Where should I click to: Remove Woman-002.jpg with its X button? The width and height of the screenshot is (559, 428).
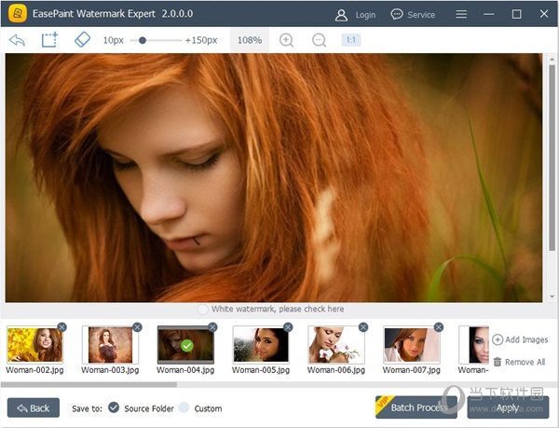click(61, 327)
